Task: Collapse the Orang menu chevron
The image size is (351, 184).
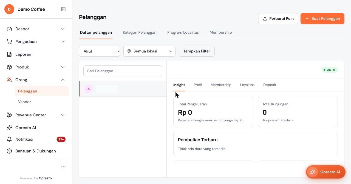Action: coord(63,80)
